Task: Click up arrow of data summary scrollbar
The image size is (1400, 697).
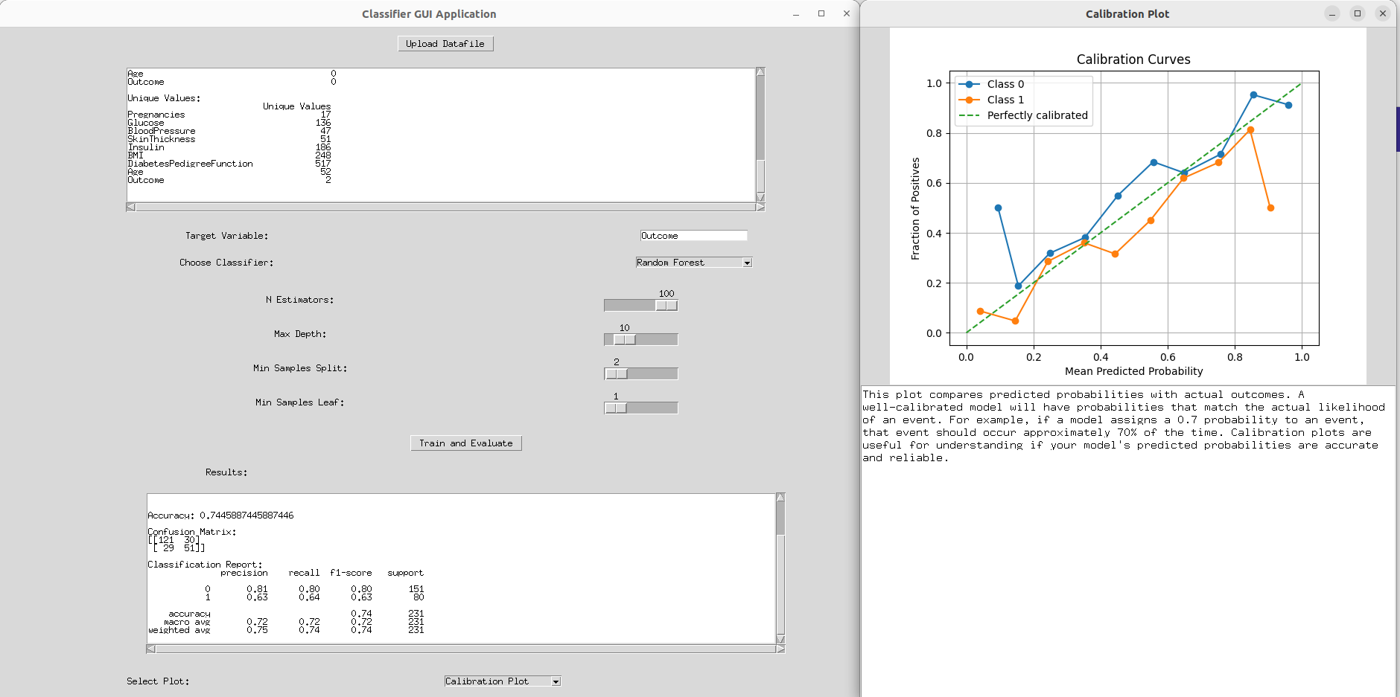Action: pyautogui.click(x=760, y=72)
